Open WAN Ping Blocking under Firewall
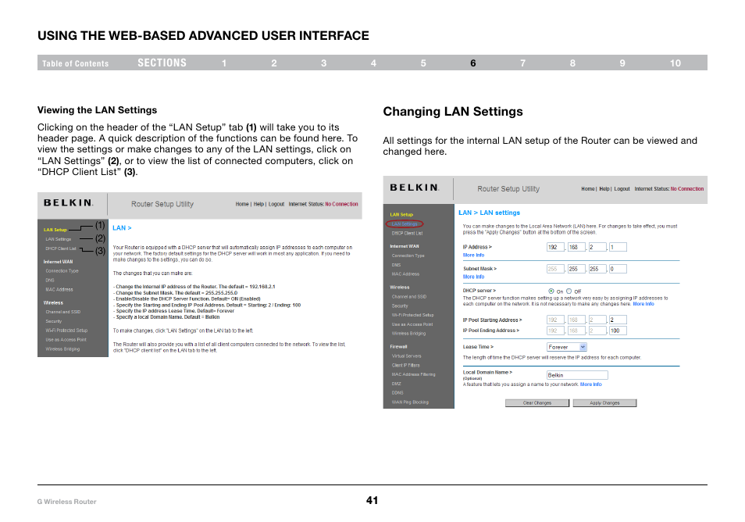This screenshot has height=522, width=745. [x=410, y=402]
